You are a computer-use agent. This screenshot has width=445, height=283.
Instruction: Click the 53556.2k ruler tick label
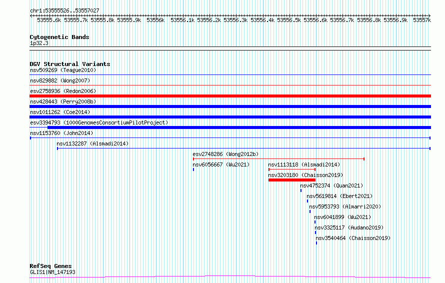click(x=209, y=20)
